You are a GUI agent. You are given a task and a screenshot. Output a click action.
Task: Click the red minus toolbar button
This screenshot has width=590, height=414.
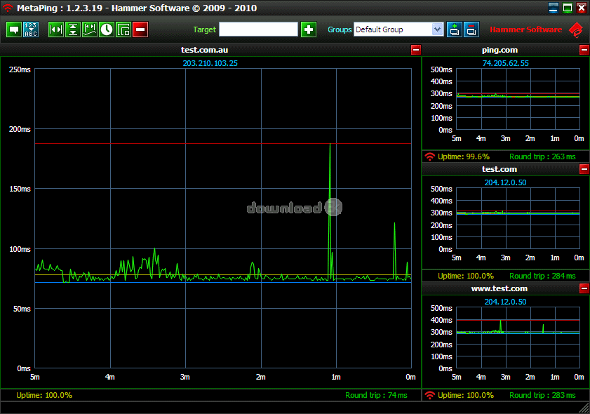pyautogui.click(x=140, y=29)
